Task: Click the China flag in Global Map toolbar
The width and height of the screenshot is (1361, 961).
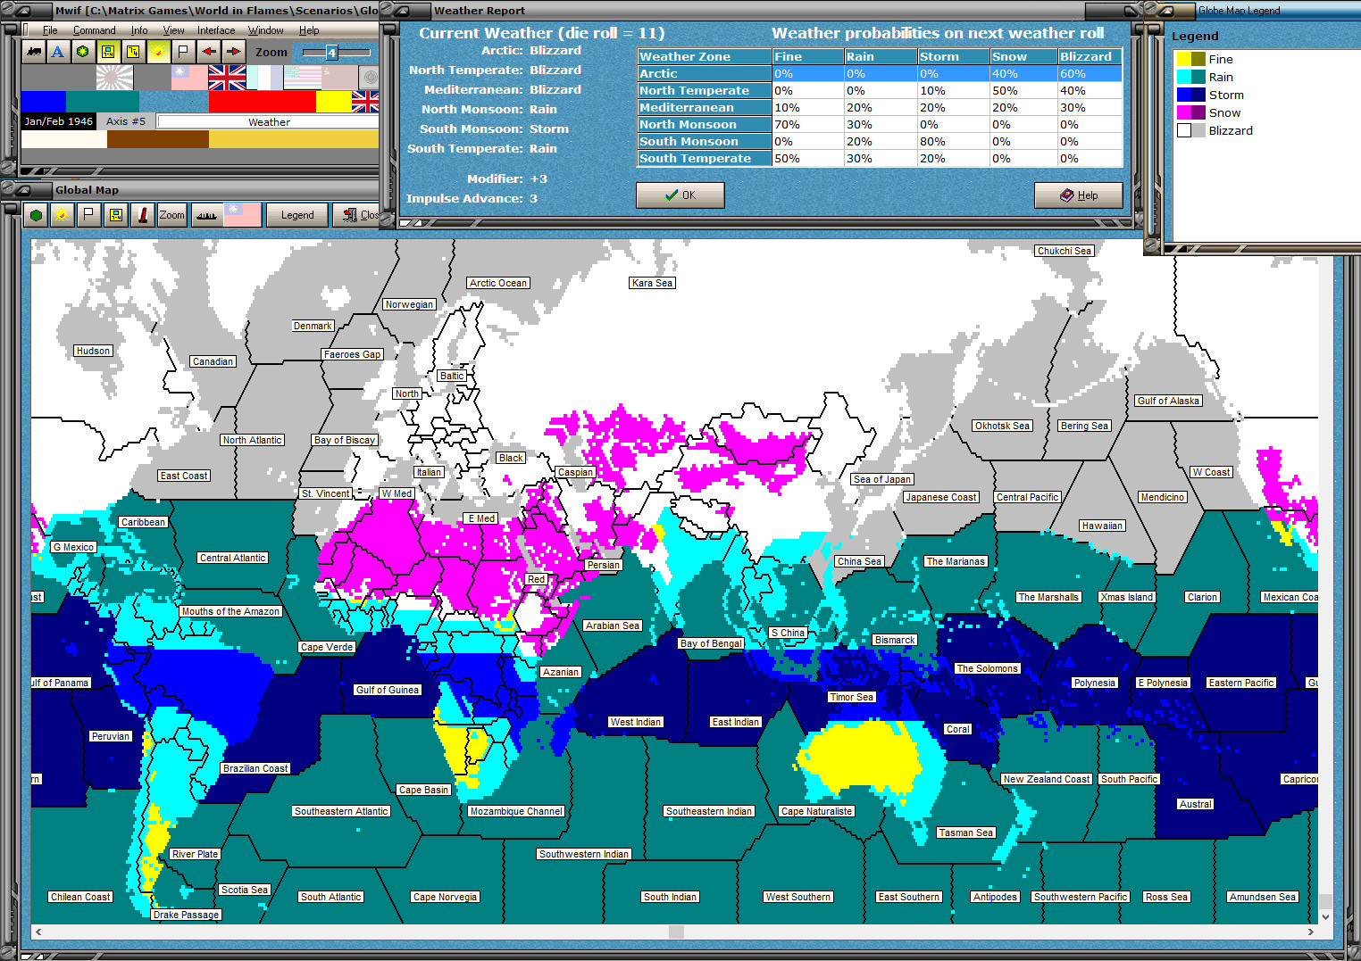Action: (243, 214)
